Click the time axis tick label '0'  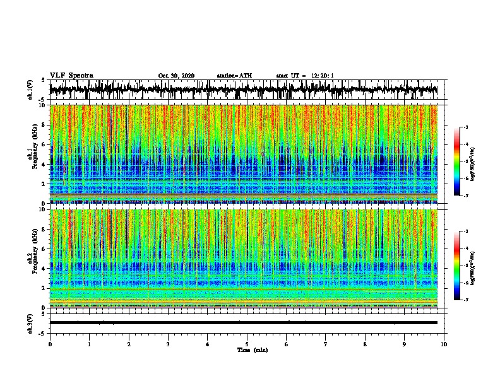point(50,344)
